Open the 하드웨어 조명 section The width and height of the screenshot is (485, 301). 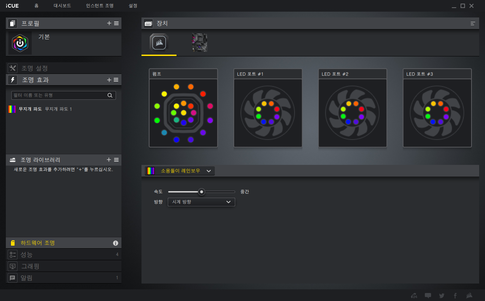64,243
